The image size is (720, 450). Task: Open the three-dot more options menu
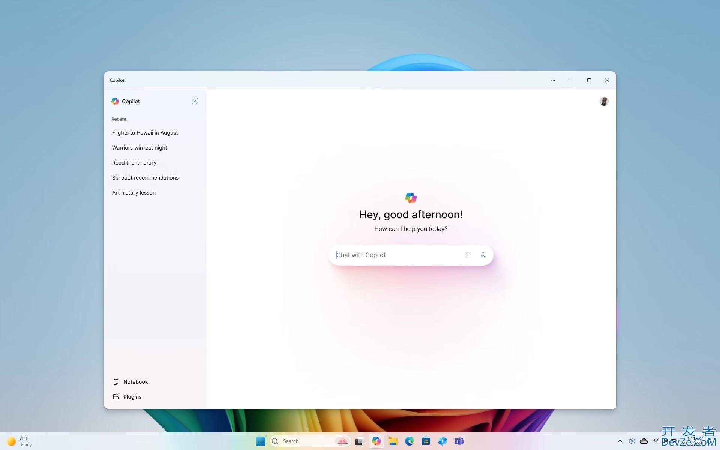pos(553,80)
